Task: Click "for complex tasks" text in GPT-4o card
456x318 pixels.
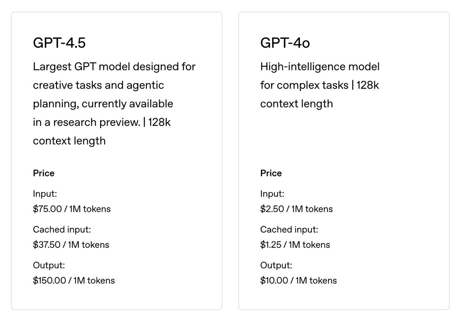Action: coord(304,85)
